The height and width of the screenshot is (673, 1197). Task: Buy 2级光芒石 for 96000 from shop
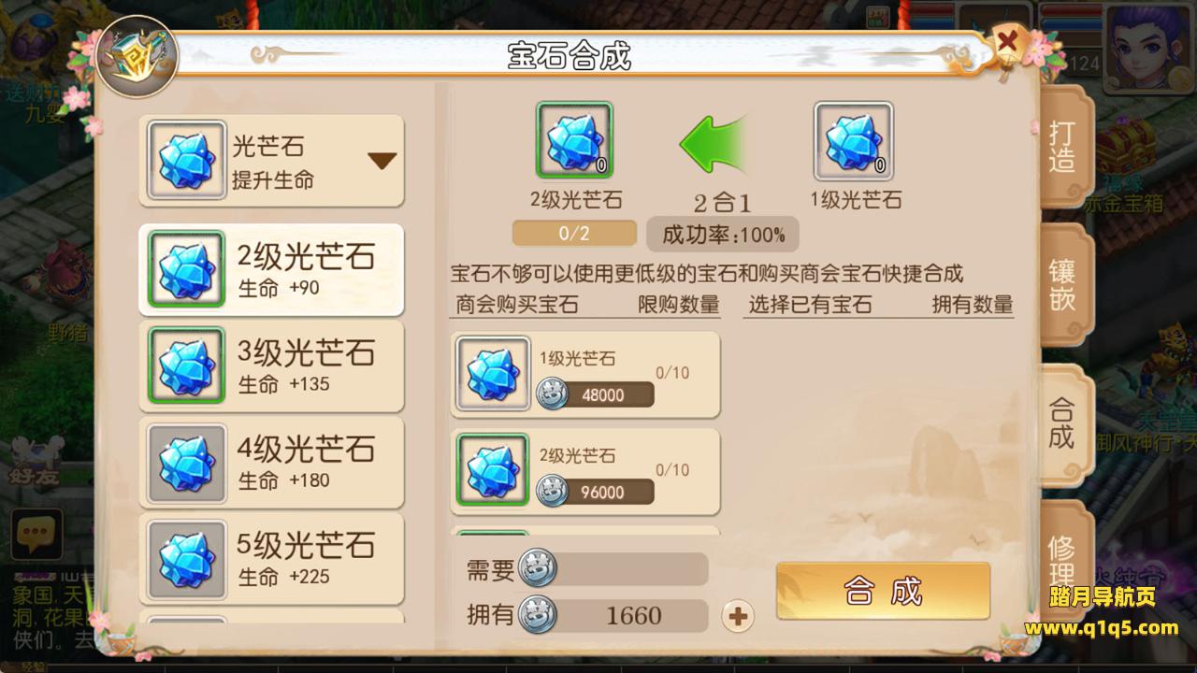click(x=585, y=472)
